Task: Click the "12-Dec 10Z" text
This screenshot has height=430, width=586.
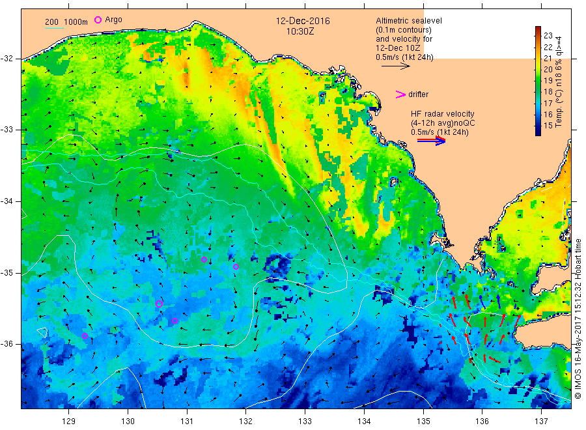Action: 398,48
